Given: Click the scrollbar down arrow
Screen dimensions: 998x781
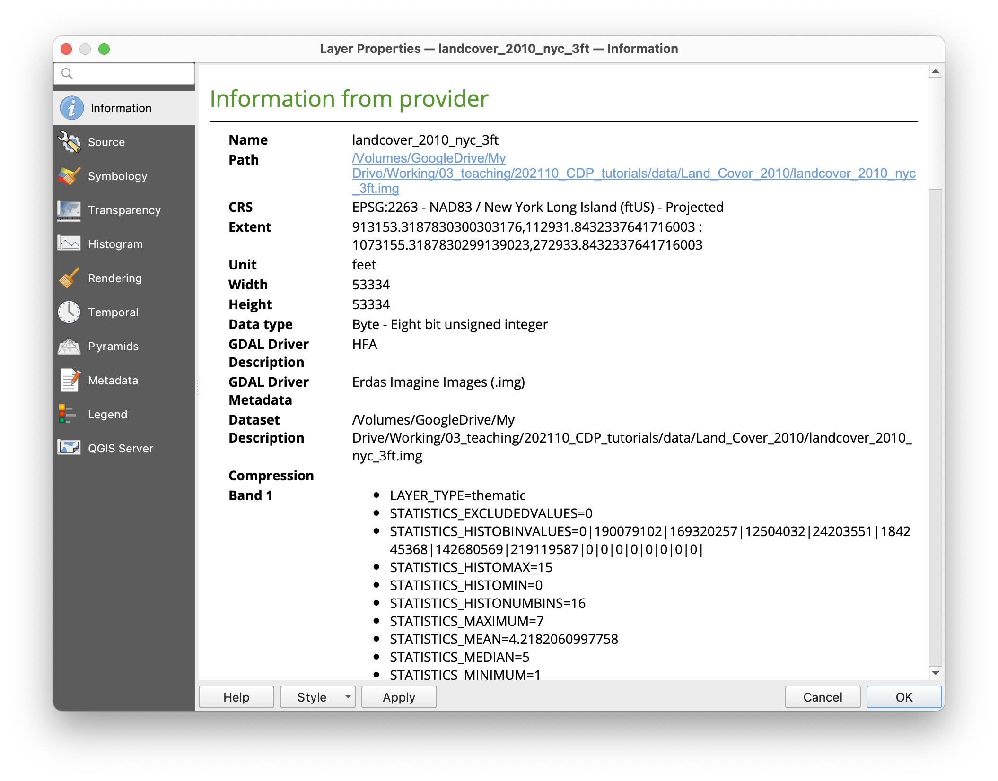Looking at the screenshot, I should 936,673.
